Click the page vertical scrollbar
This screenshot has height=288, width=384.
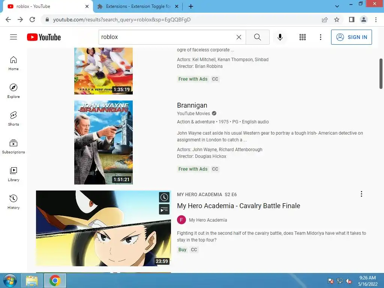tap(381, 73)
